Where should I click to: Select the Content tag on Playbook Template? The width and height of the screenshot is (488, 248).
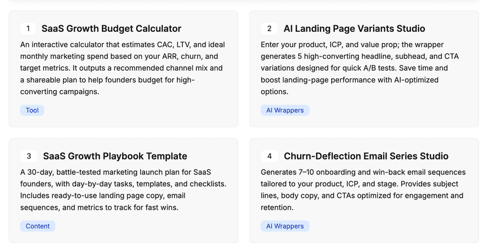click(x=38, y=226)
